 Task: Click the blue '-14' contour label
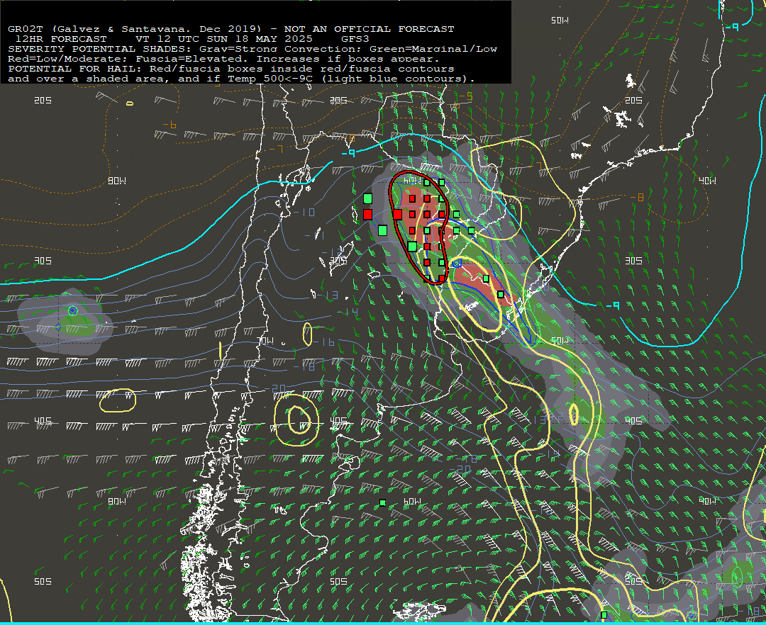coord(349,312)
